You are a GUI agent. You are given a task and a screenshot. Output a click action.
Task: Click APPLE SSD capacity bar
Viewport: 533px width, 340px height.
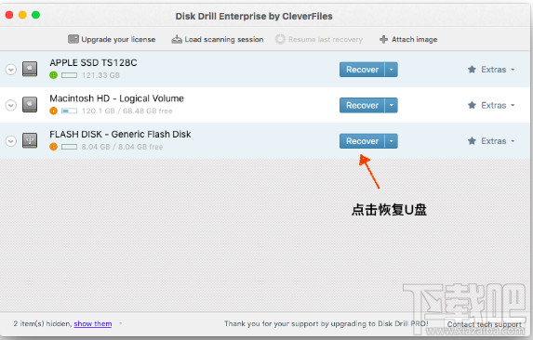(x=70, y=75)
